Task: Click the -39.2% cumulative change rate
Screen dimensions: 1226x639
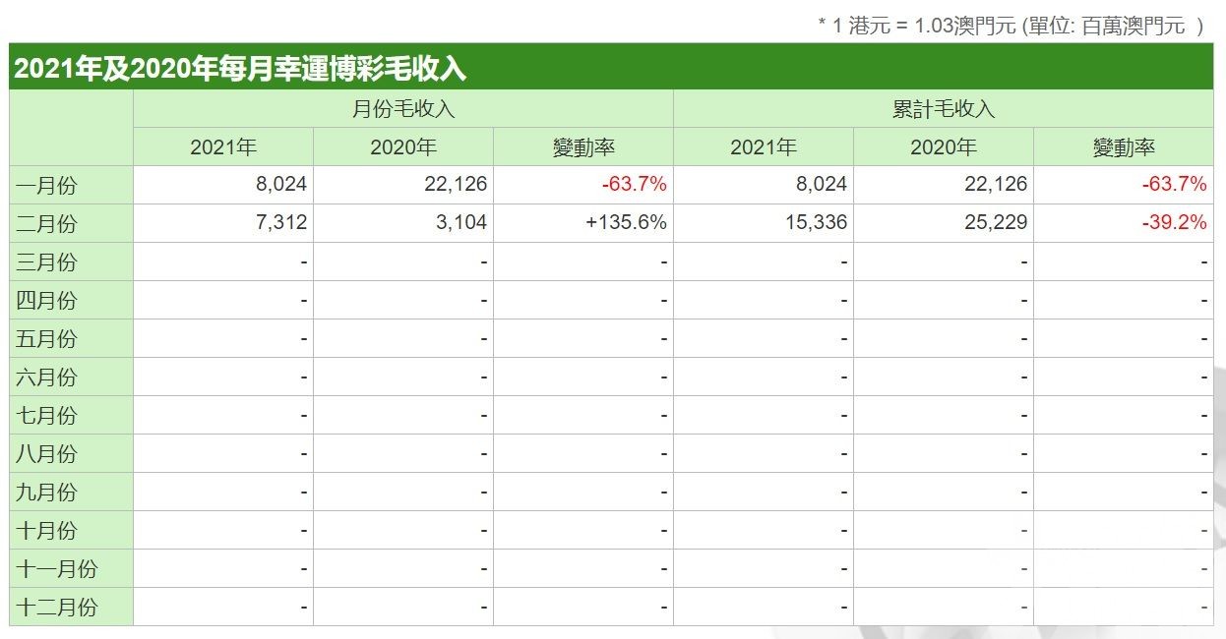Action: pos(1174,223)
